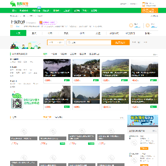Switch to the 景点 tab
The image size is (166, 166).
coord(34,33)
